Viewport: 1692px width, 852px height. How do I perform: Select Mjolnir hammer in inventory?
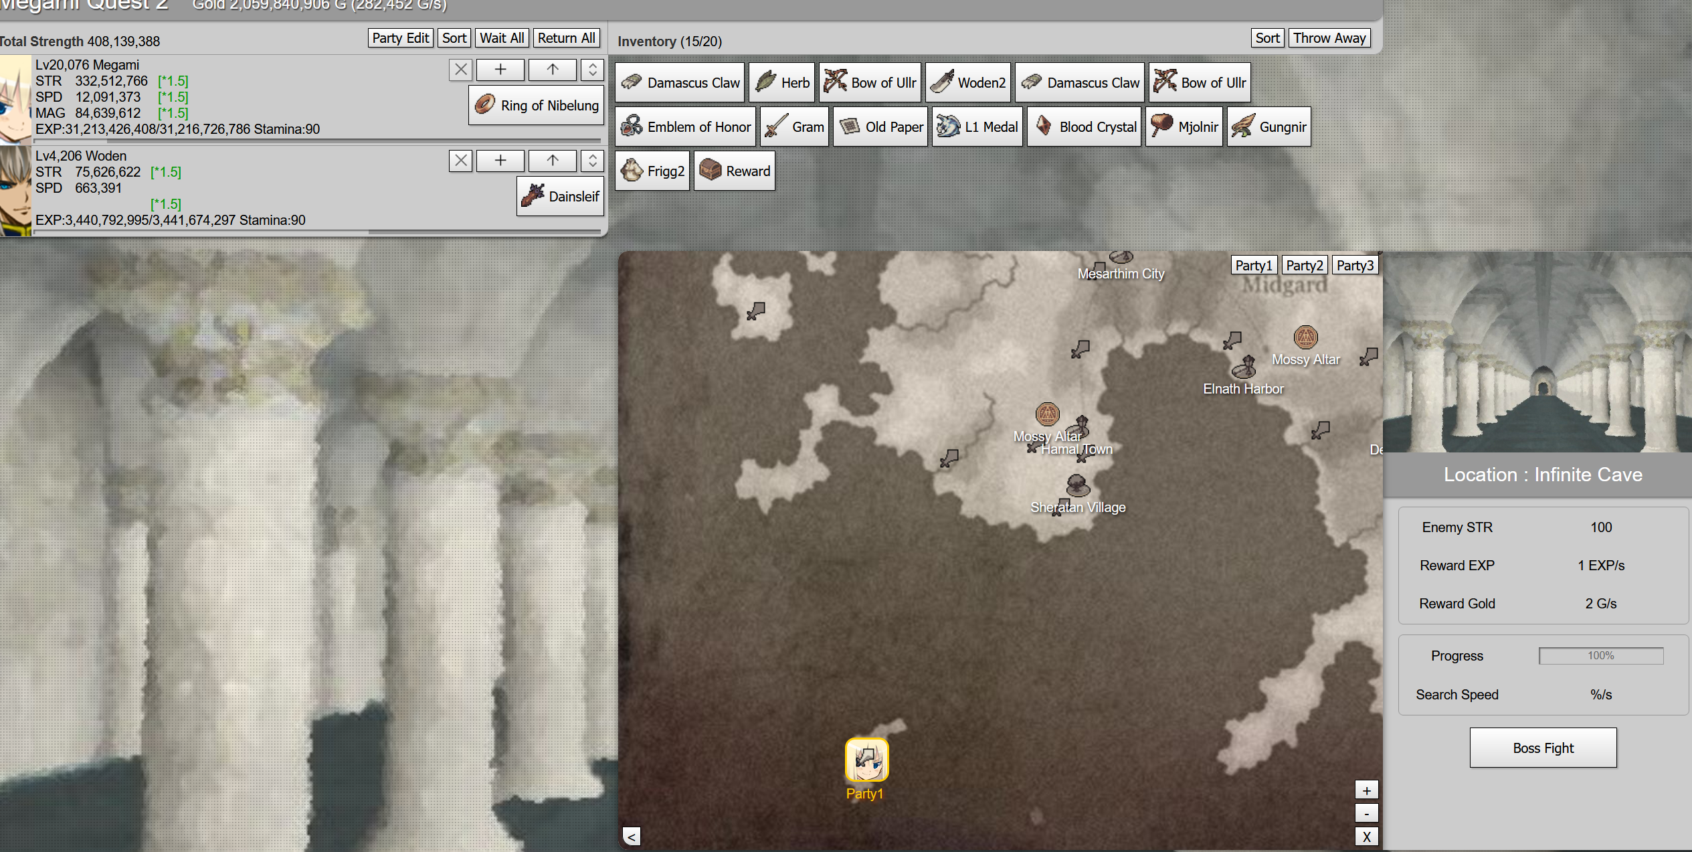(1184, 127)
